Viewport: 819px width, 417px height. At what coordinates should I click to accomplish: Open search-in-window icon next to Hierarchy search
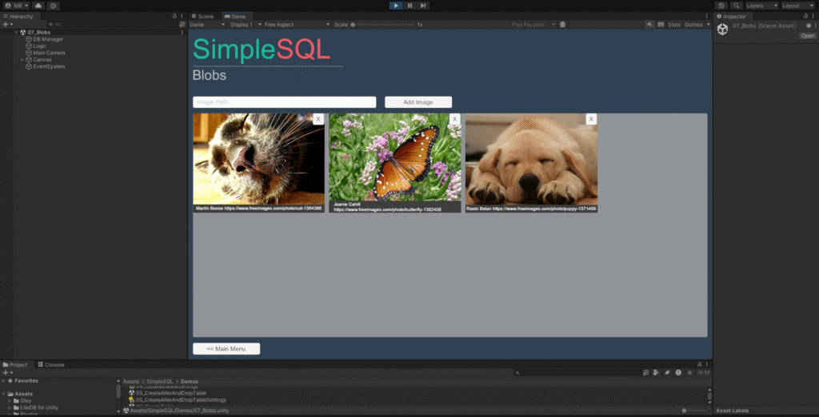(182, 25)
